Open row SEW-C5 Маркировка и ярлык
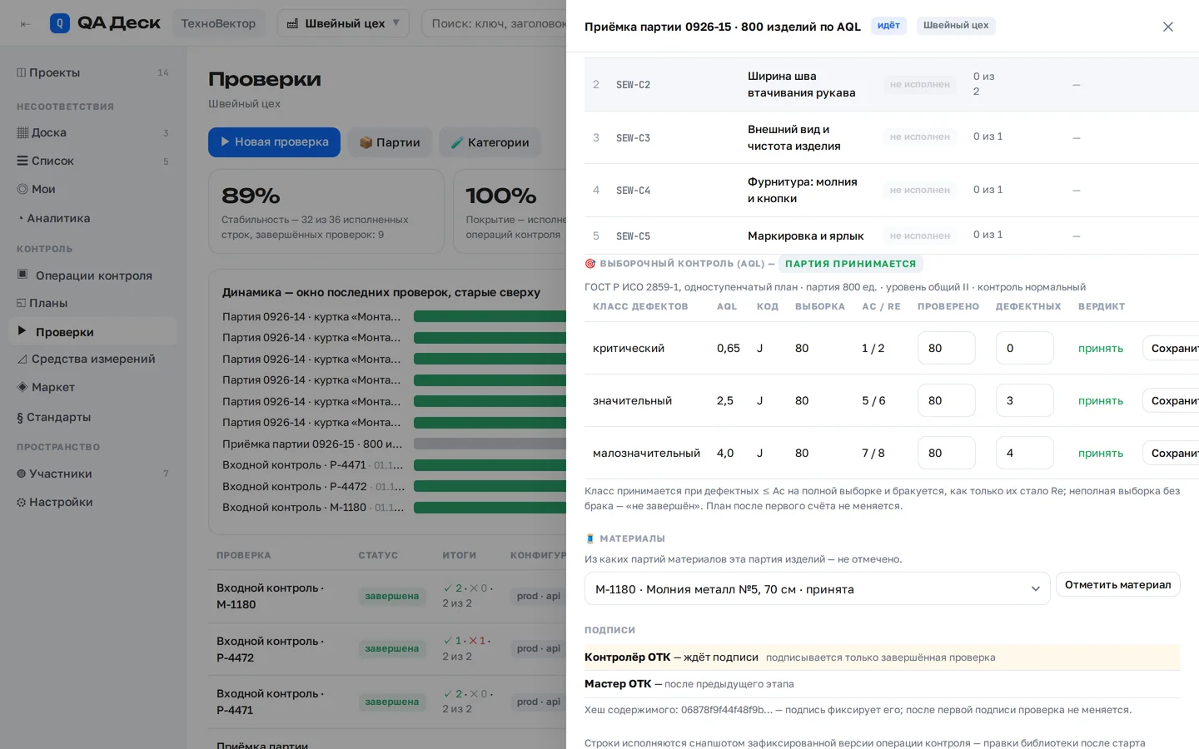This screenshot has width=1199, height=749. pos(892,236)
